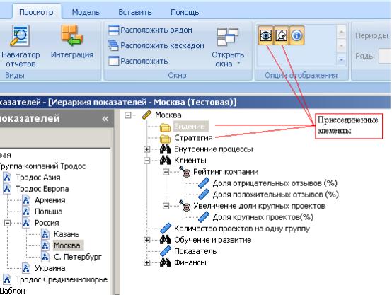Select the Видение item
Screen dimensions: 392x295
(x=190, y=127)
